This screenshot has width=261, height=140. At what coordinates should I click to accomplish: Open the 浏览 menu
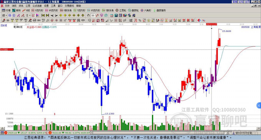[x=14, y=6]
